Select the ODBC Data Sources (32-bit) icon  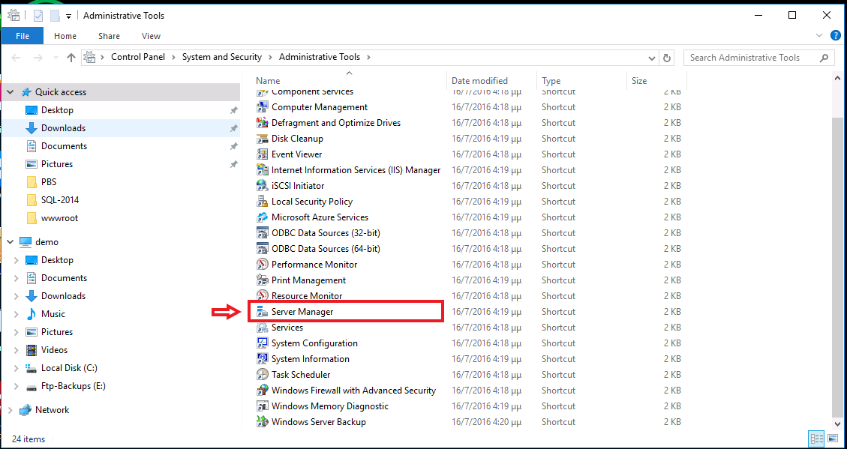[x=263, y=232]
